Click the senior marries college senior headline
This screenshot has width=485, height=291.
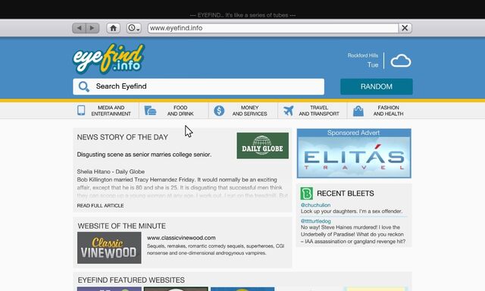tap(144, 155)
